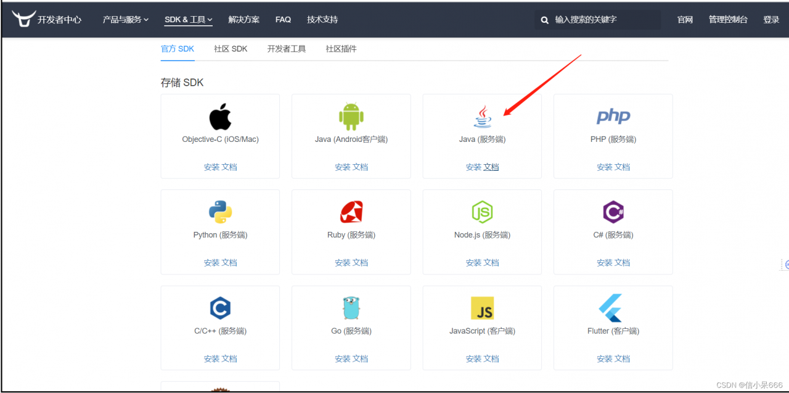Screen dimensions: 789x393
Task: Go to 官网 from the header
Action: [x=685, y=20]
